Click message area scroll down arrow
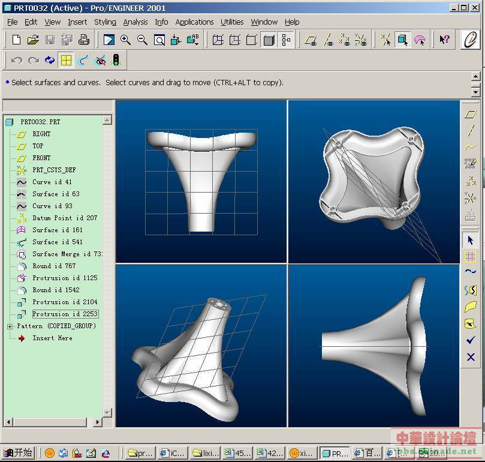This screenshot has height=462, width=485. pos(475,92)
